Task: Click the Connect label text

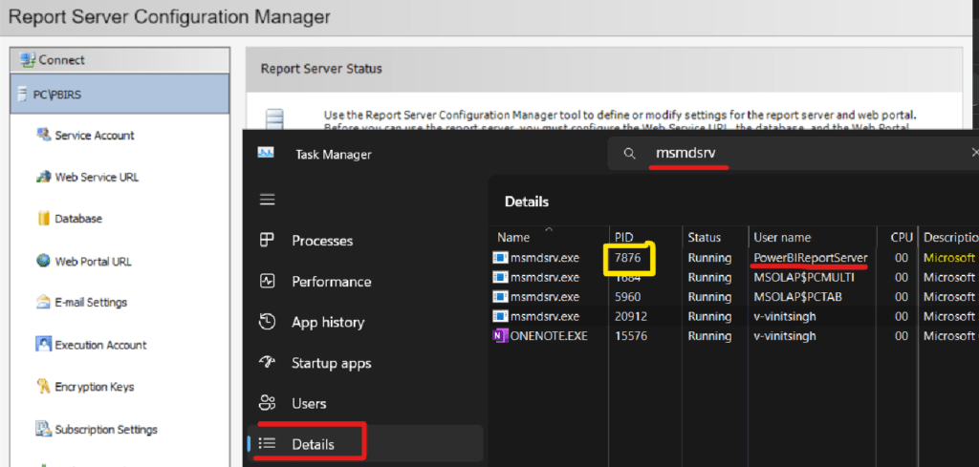Action: (x=62, y=60)
